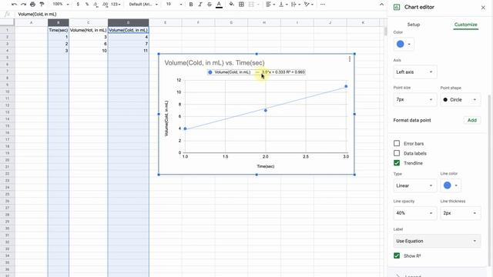Click the Undo icon in toolbar
Viewport: 493px width, 277px height.
point(14,5)
